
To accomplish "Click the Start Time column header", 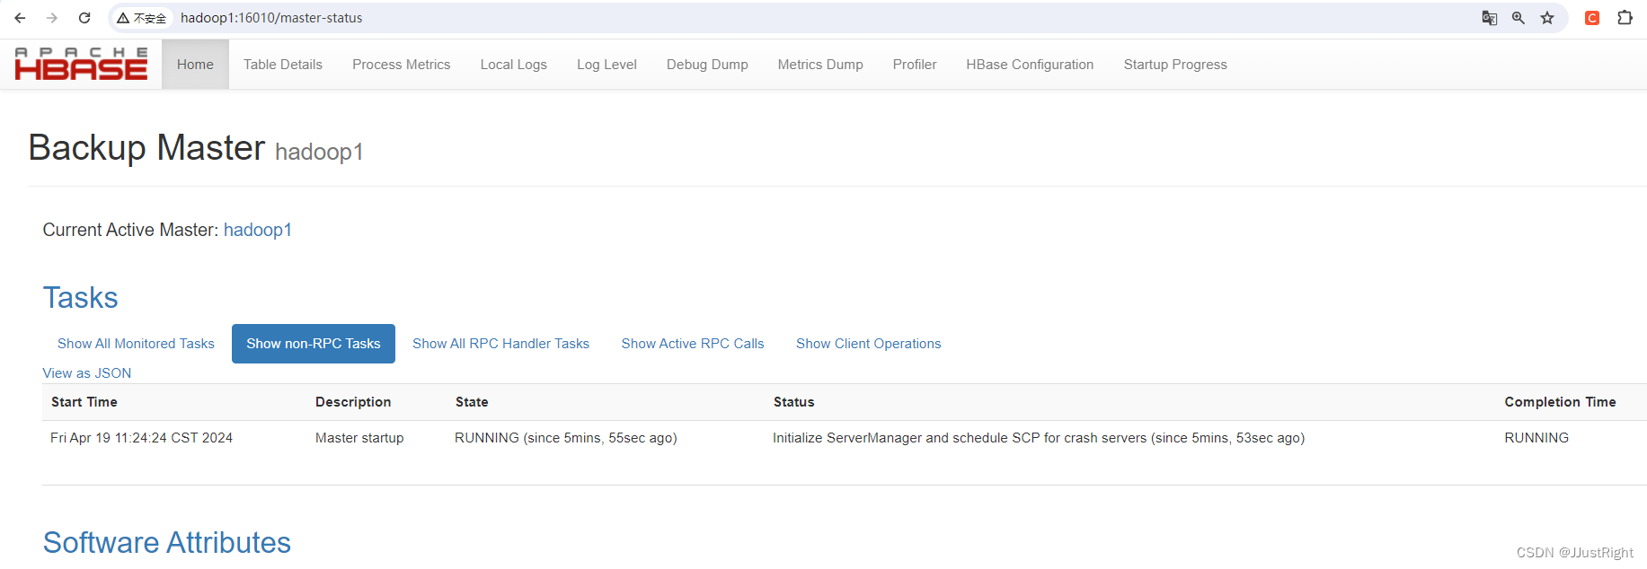I will (x=84, y=402).
